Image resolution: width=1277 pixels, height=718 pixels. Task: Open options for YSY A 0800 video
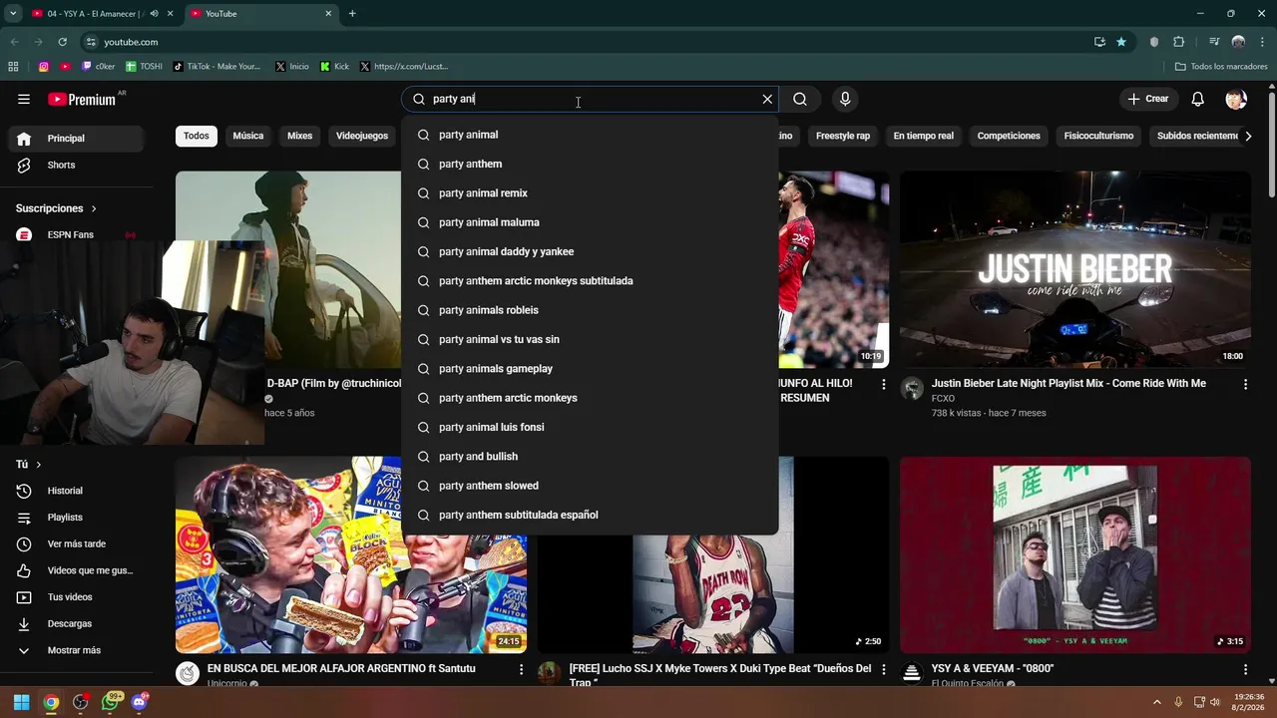pos(1245,669)
